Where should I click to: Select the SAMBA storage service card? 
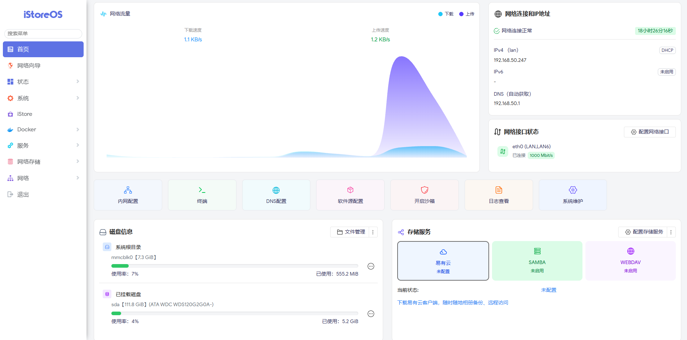(x=537, y=261)
